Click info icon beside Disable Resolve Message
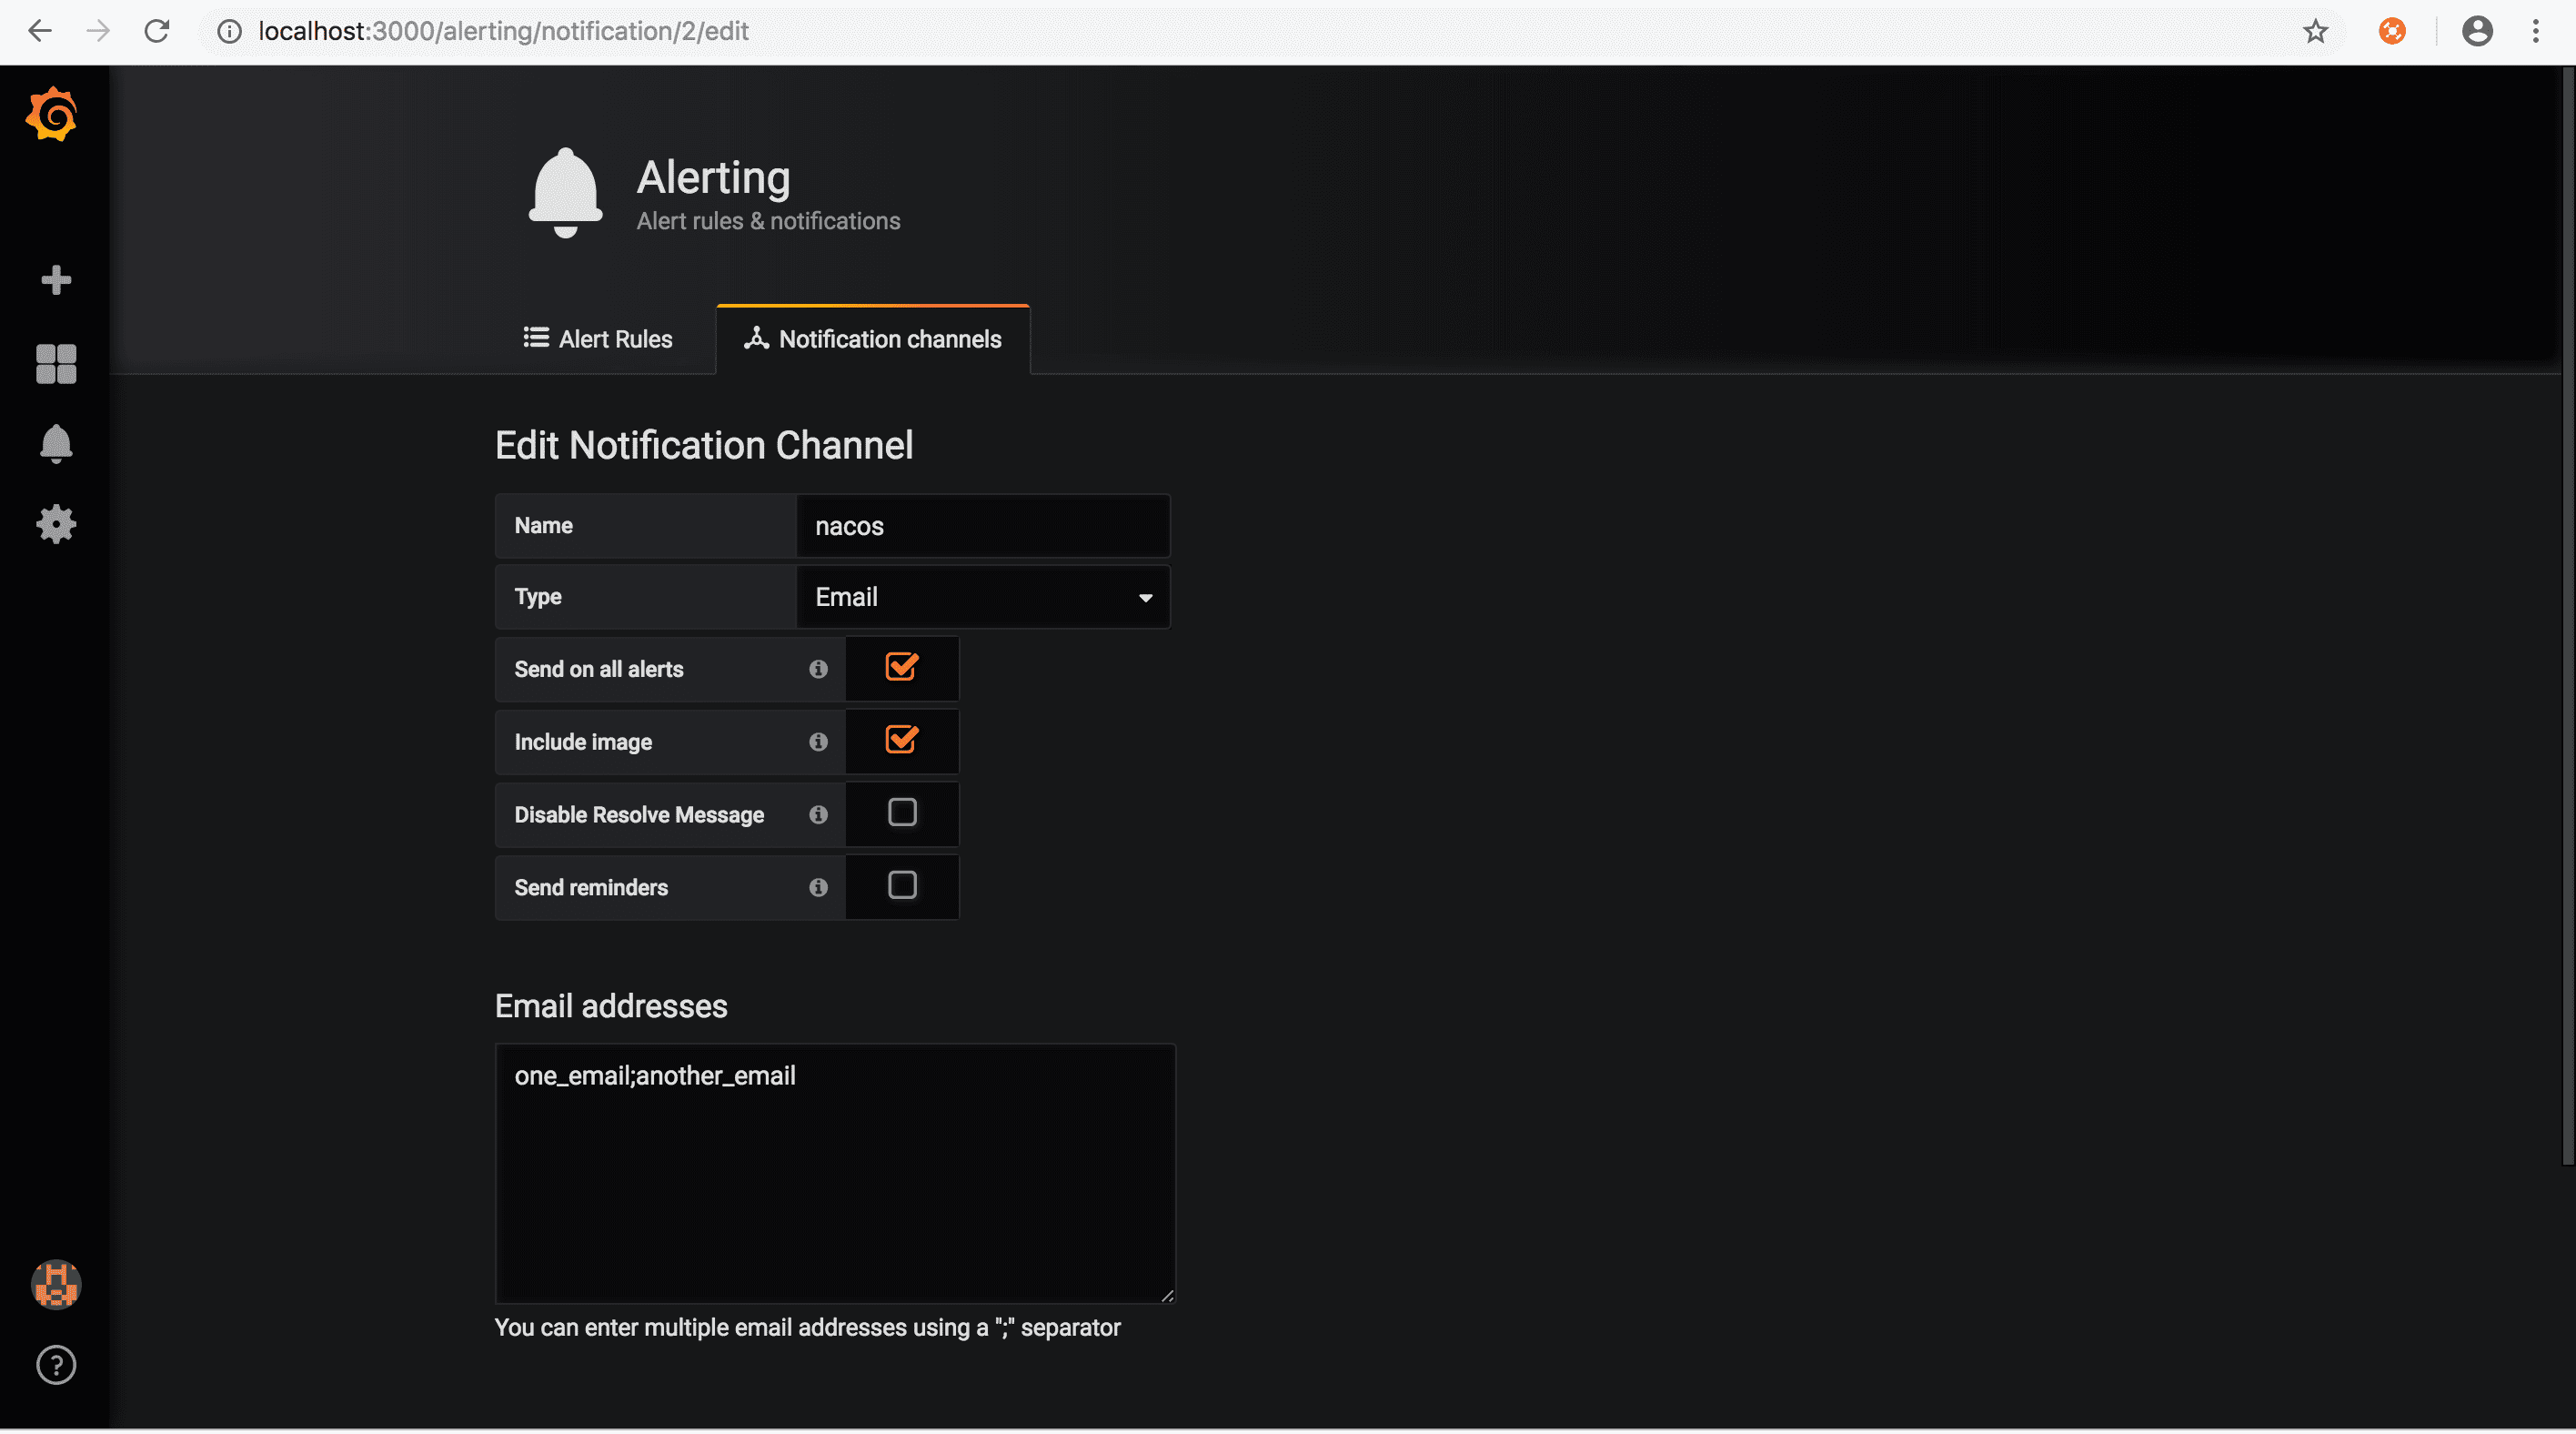The width and height of the screenshot is (2576, 1434). (x=818, y=815)
